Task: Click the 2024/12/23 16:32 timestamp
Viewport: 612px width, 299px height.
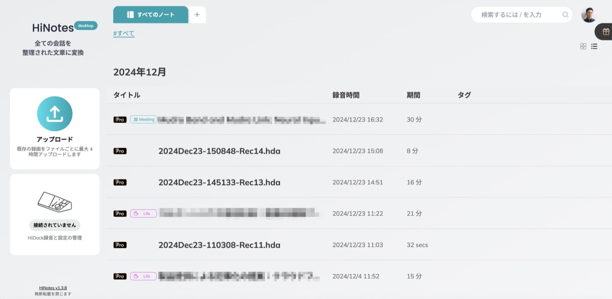Action: [358, 119]
